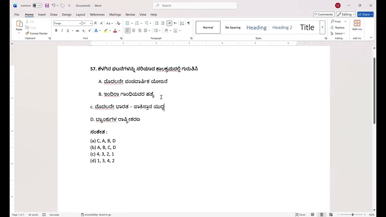This screenshot has height=217, width=386.
Task: Switch to the Design tab
Action: pos(67,14)
